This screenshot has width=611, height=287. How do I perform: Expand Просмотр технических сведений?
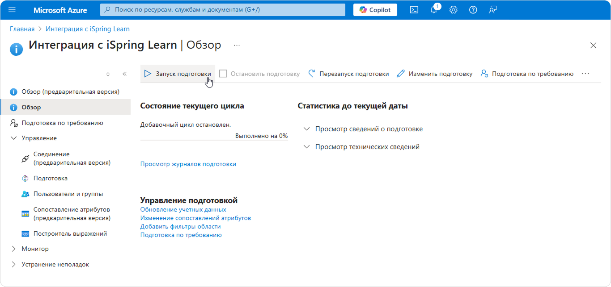[x=361, y=147]
